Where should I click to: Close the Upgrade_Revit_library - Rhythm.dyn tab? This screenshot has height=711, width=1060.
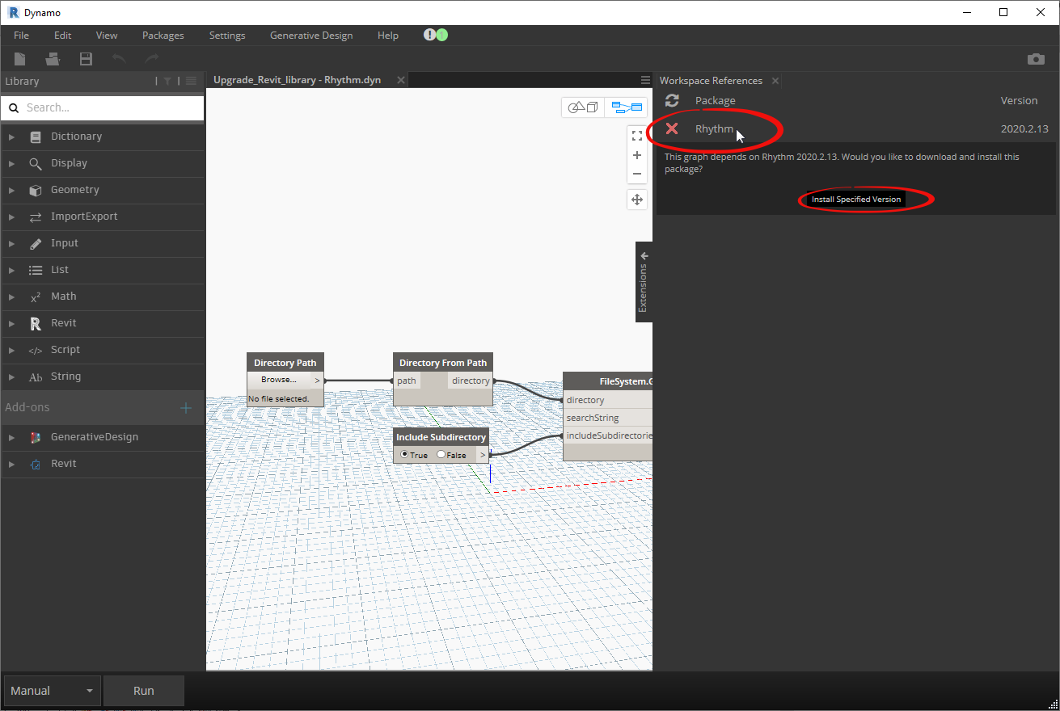pos(400,80)
